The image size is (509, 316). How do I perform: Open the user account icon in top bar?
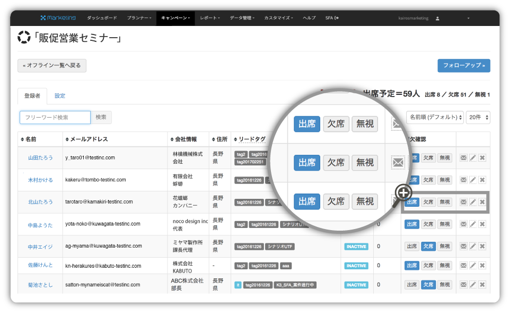point(437,17)
